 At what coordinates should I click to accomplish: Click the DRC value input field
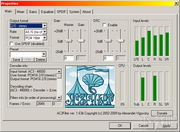pos(108,58)
